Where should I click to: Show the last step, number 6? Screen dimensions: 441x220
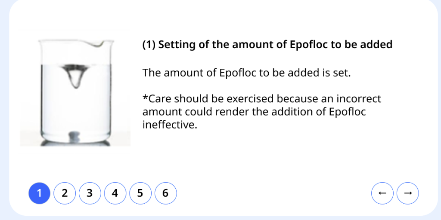point(165,193)
